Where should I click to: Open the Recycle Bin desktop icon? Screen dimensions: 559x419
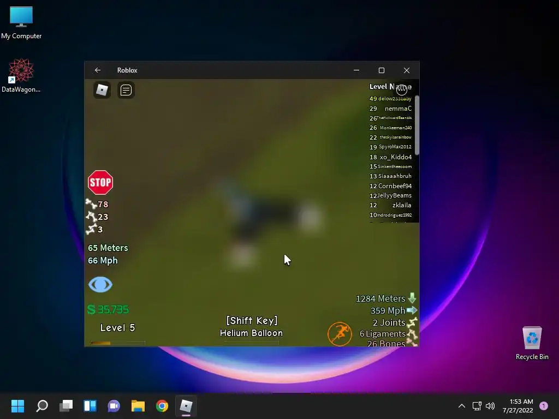[532, 343]
